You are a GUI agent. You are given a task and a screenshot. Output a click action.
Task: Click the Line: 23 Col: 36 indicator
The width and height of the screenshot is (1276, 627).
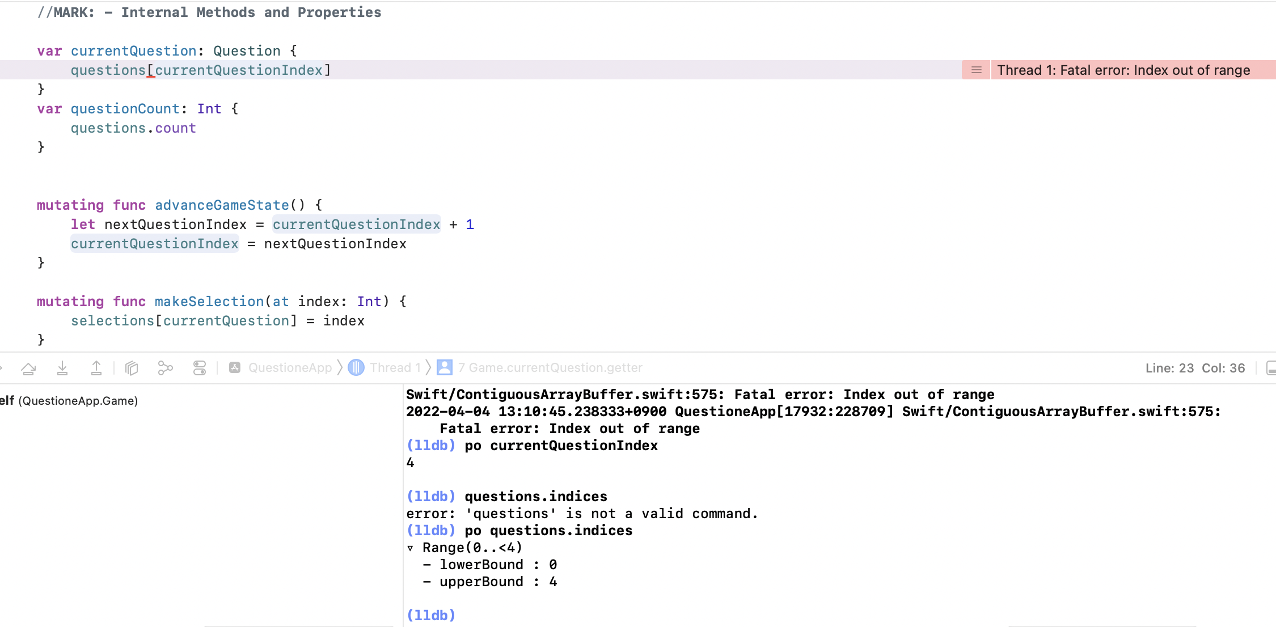[1194, 368]
